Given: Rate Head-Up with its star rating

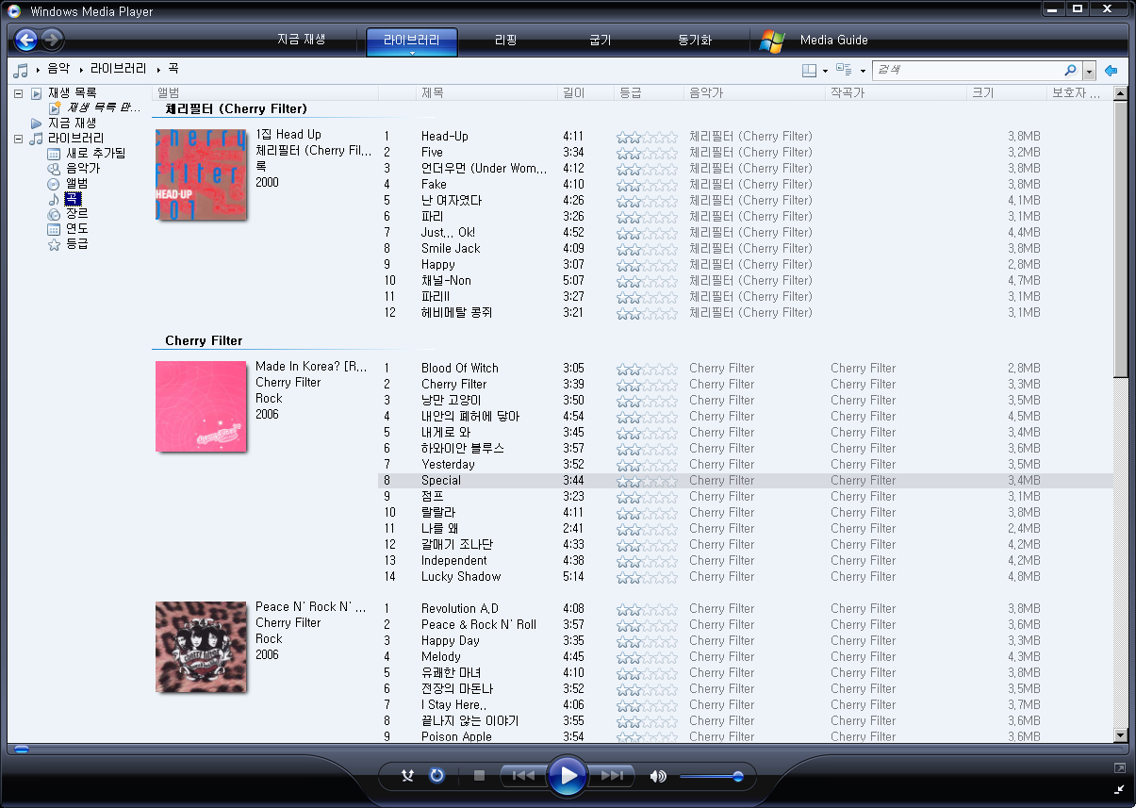Looking at the screenshot, I should (x=647, y=137).
